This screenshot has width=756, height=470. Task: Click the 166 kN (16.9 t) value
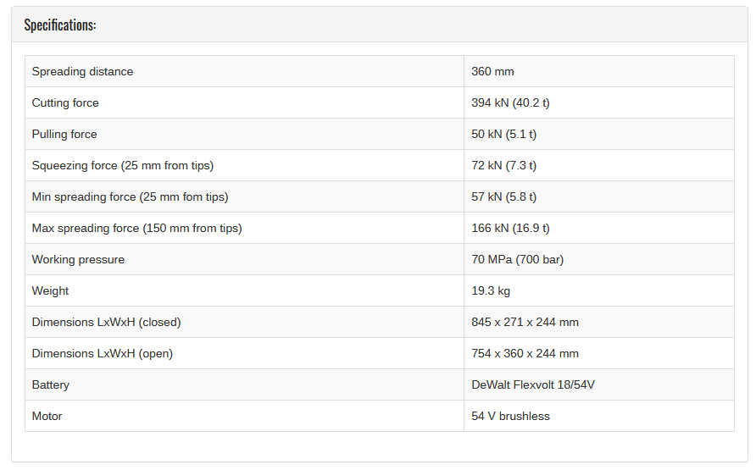coord(510,228)
